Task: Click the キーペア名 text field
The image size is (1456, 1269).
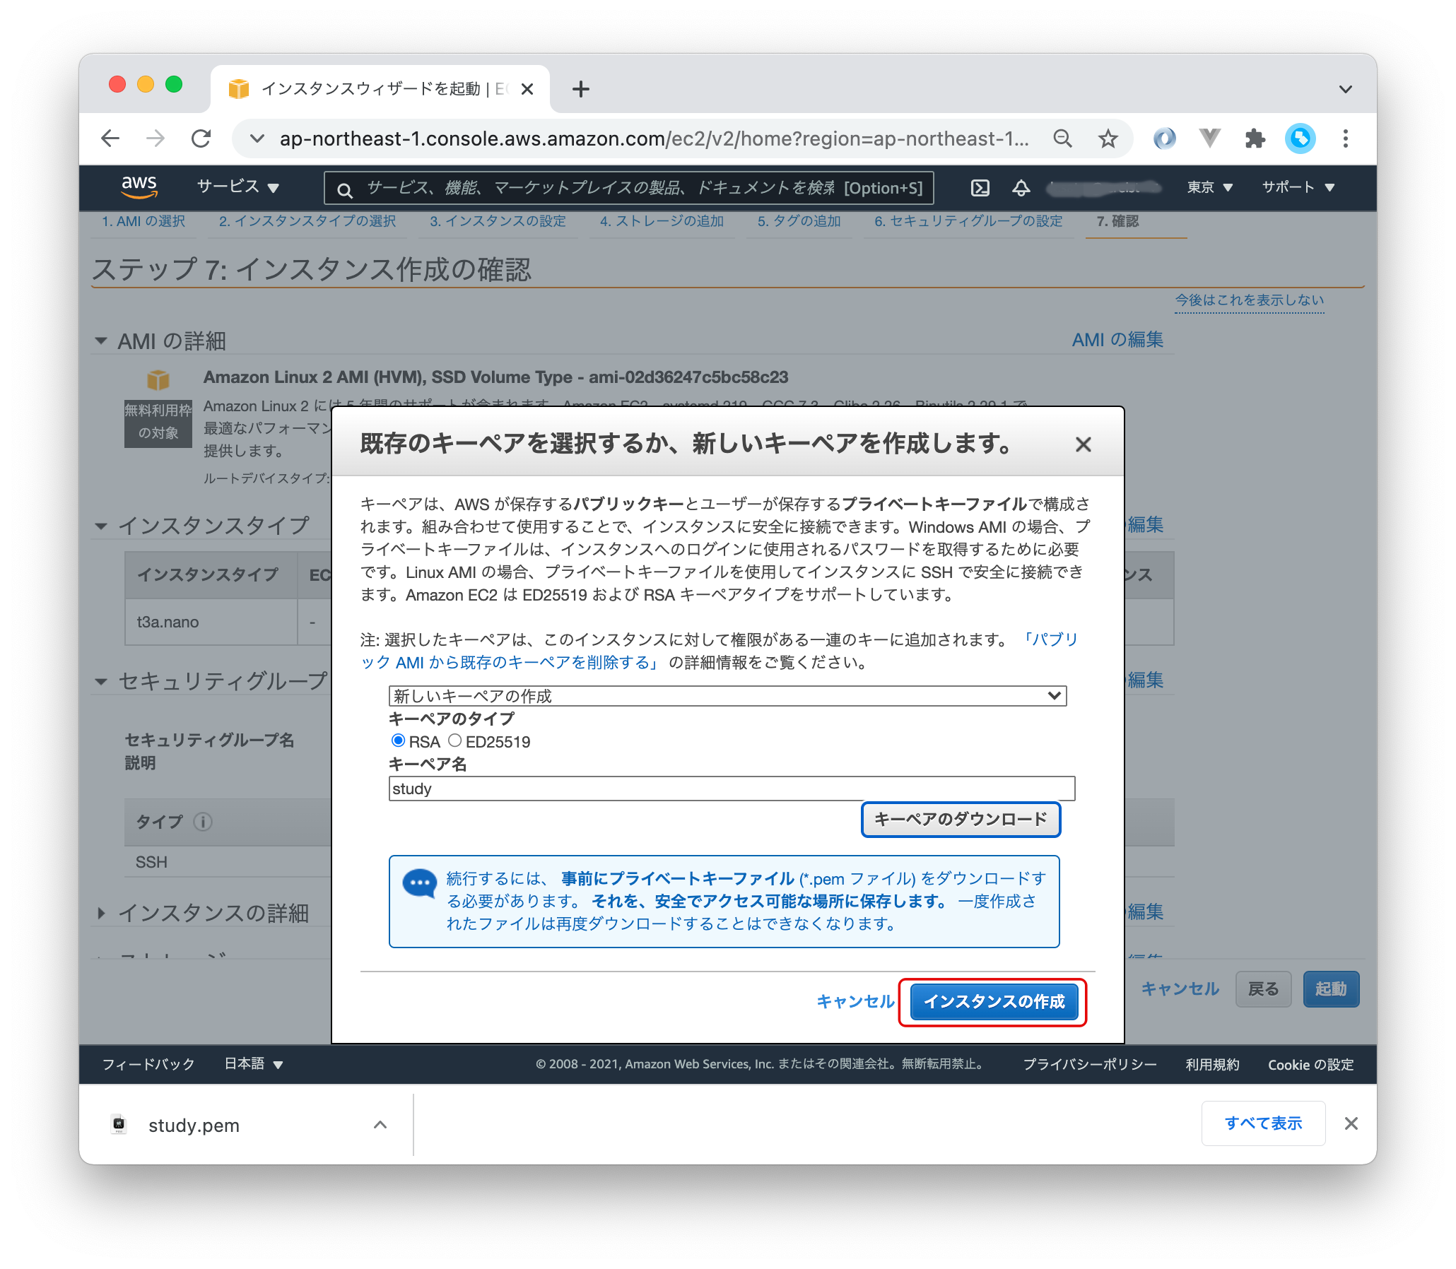Action: click(732, 789)
